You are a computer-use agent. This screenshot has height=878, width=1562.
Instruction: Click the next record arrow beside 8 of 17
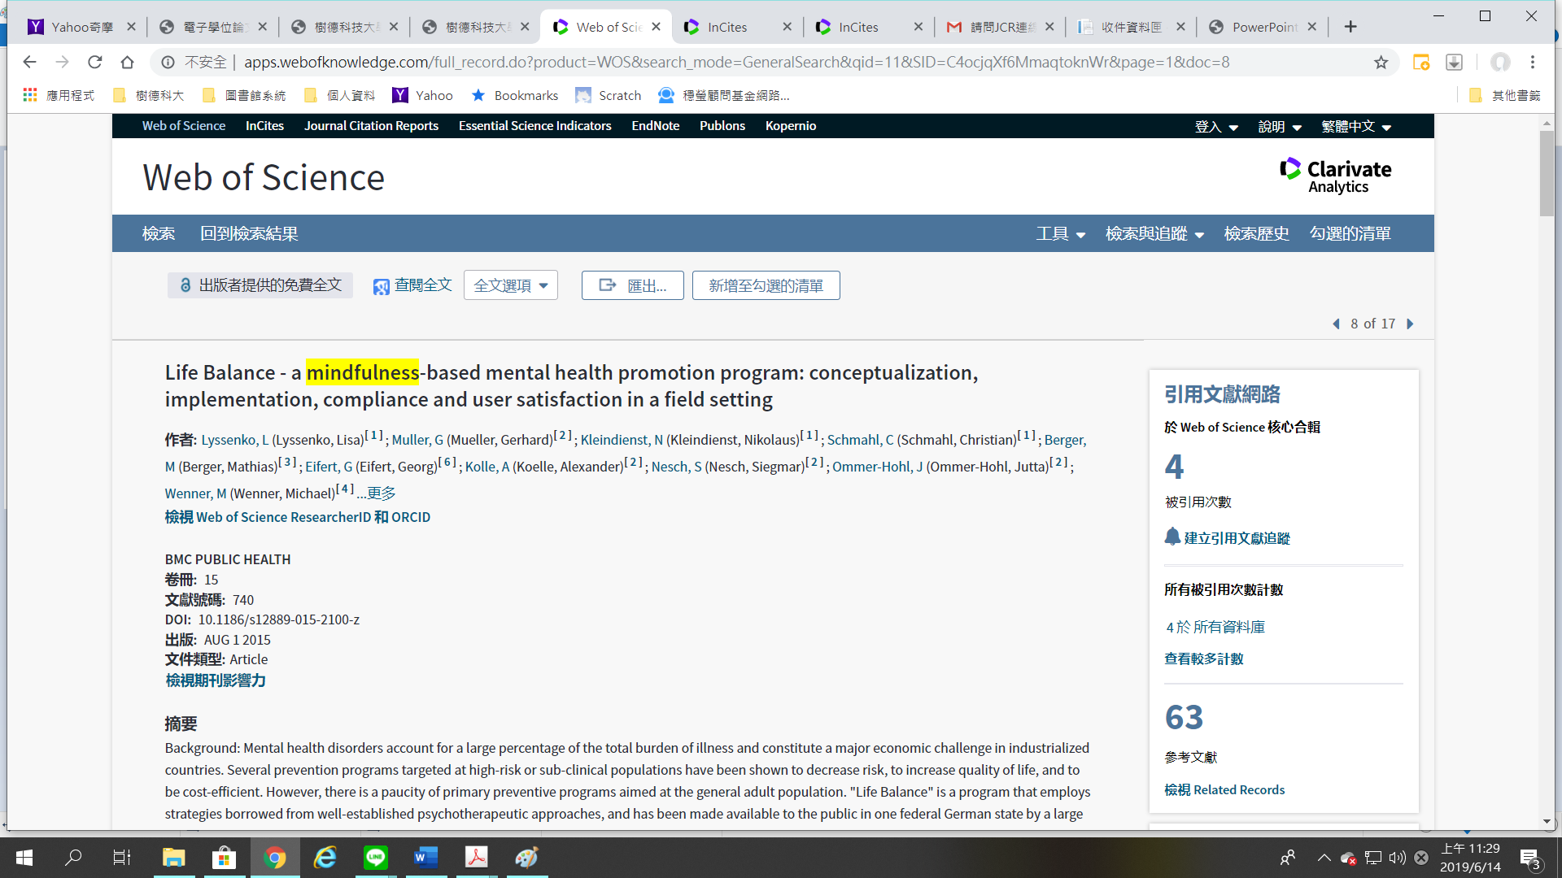pos(1410,324)
